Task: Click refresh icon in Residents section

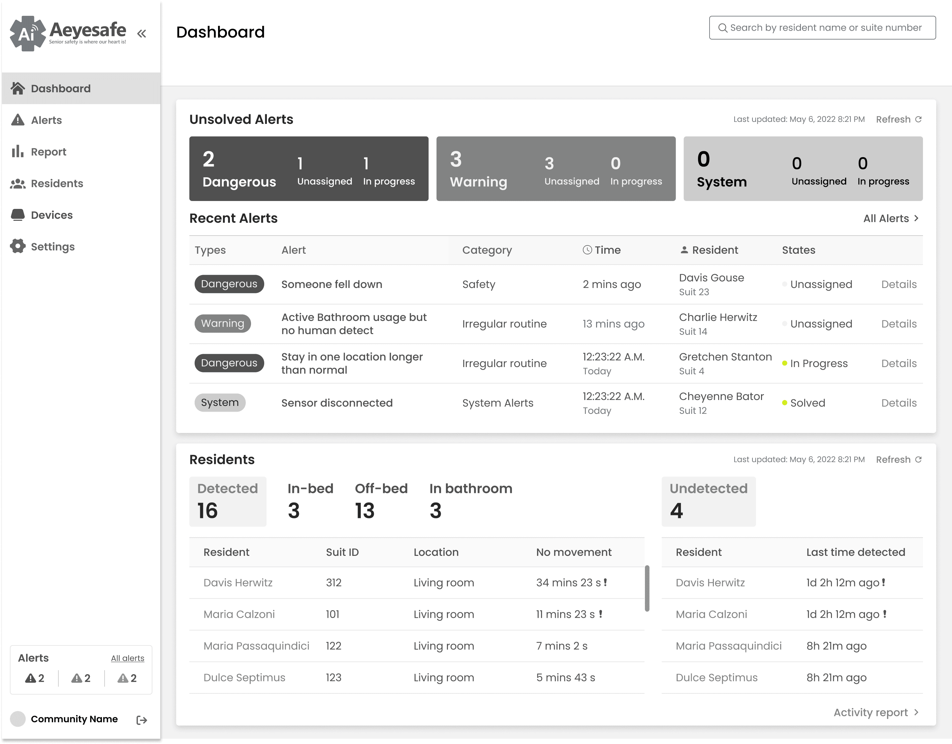Action: (918, 459)
